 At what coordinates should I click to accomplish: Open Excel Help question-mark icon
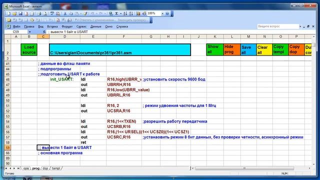click(x=167, y=13)
